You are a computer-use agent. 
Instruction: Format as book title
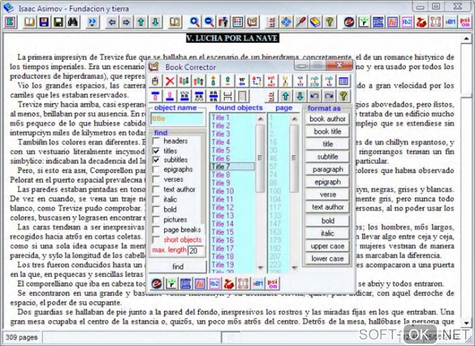327,131
